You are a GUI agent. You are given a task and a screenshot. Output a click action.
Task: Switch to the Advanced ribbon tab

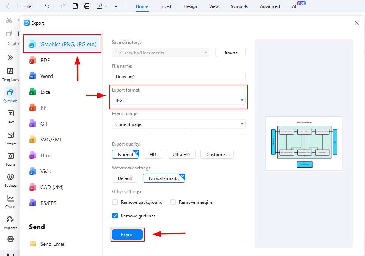click(269, 6)
